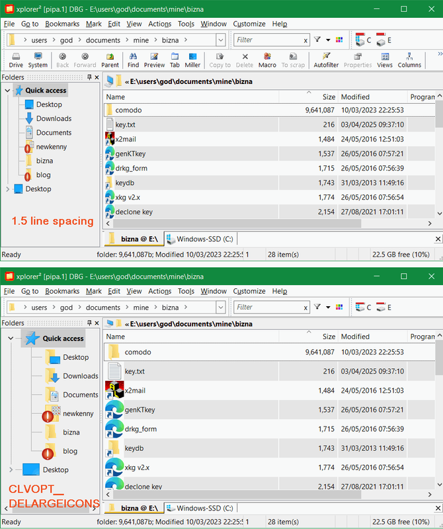This screenshot has width=443, height=529.
Task: Click the System toolbar icon
Action: tap(38, 60)
